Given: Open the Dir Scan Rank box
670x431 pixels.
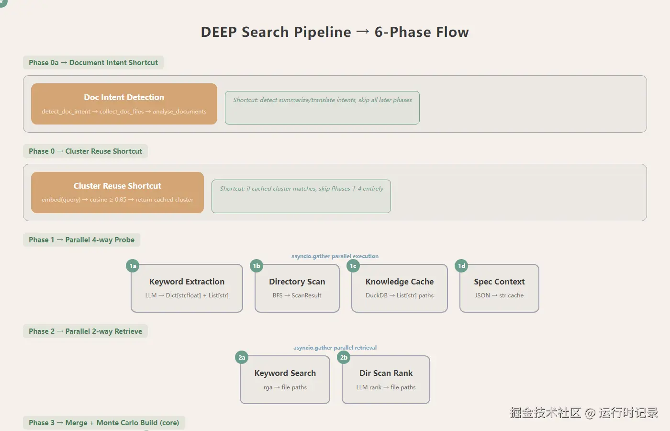Looking at the screenshot, I should (x=386, y=380).
